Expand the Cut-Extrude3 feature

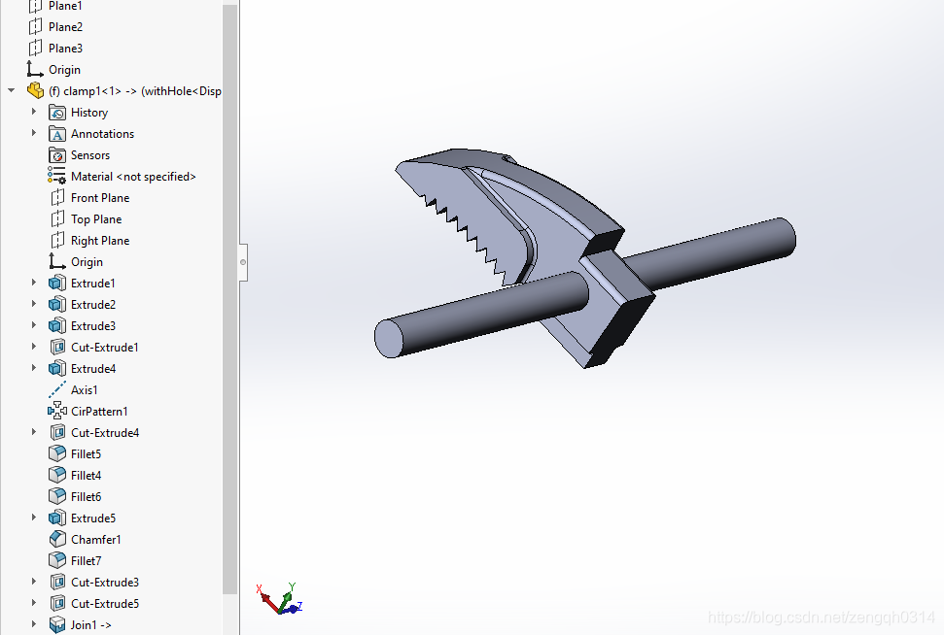pos(34,582)
